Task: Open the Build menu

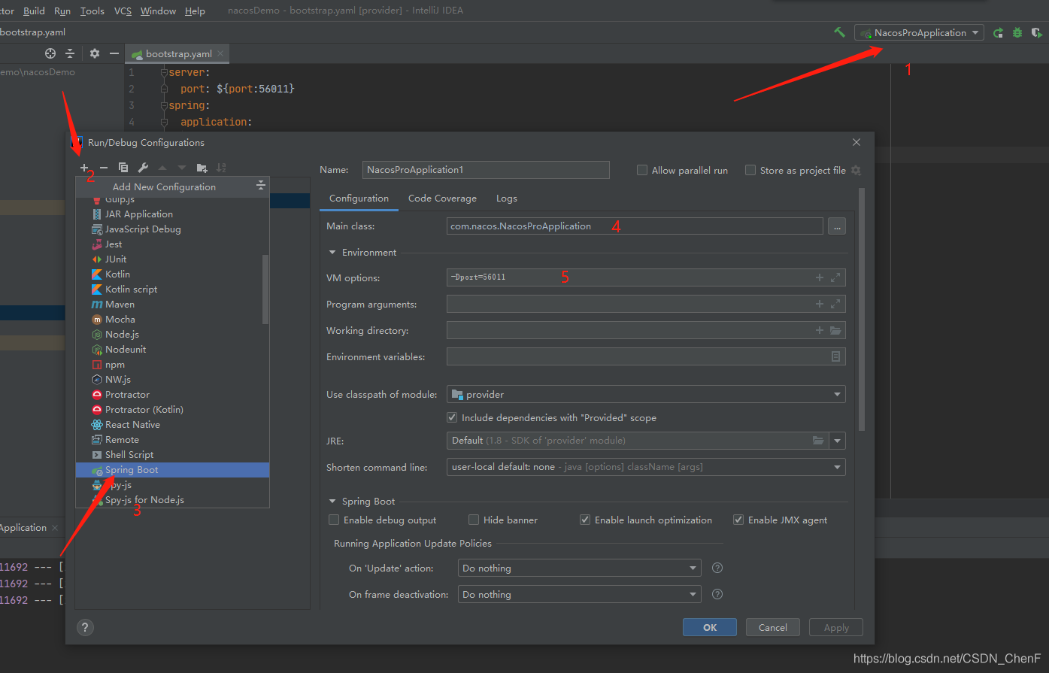Action: click(x=34, y=11)
